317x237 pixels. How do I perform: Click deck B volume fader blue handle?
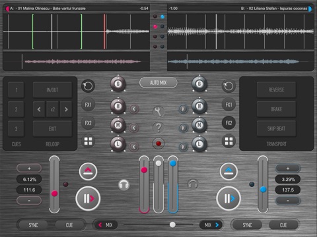173,163
